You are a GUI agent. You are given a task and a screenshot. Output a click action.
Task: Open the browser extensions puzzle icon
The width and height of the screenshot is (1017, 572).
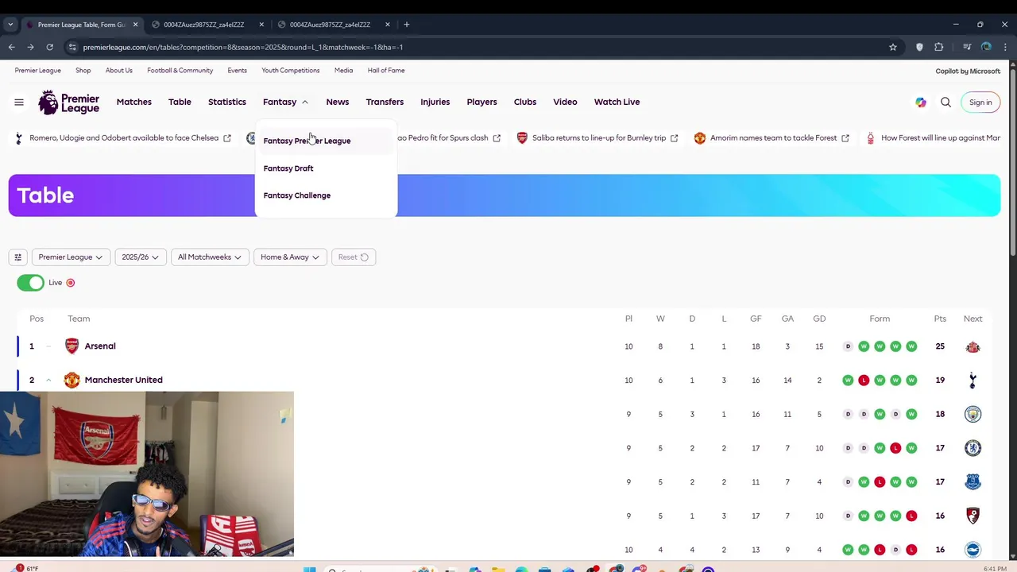tap(939, 47)
